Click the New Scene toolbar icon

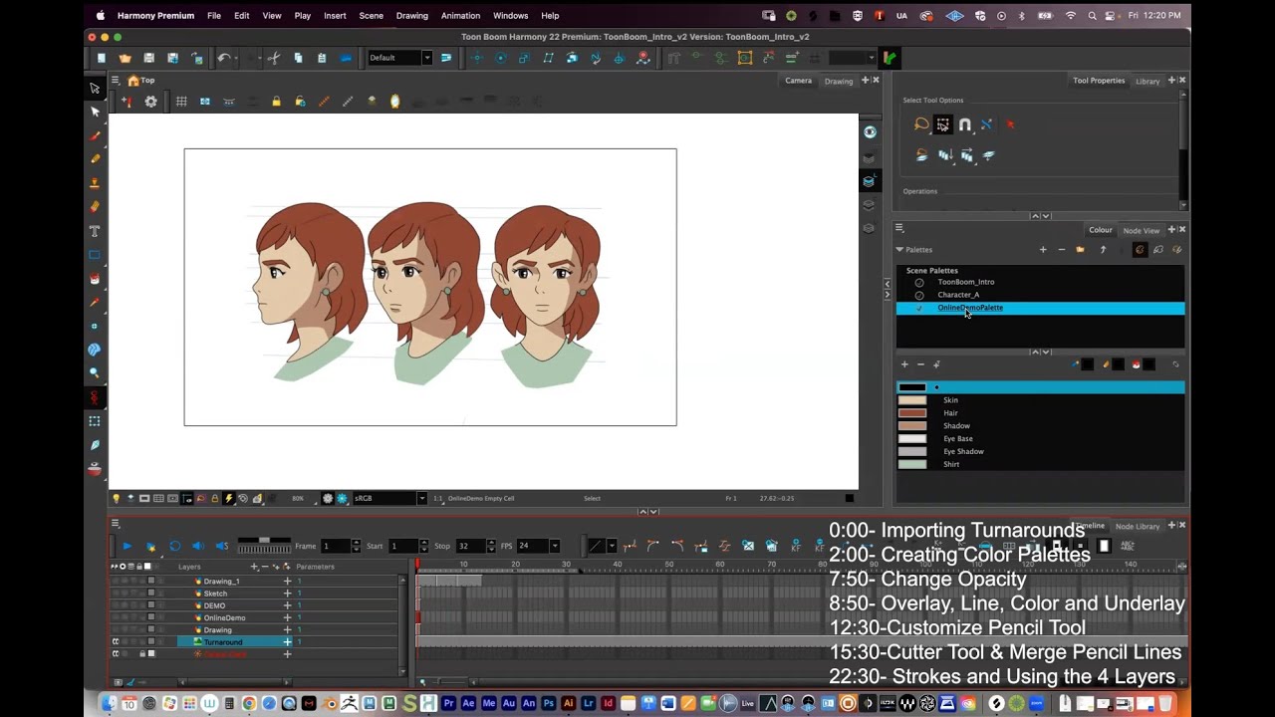pyautogui.click(x=101, y=58)
